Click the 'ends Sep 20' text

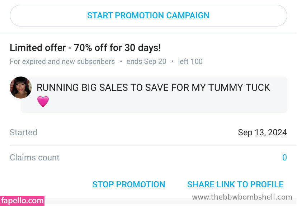146,61
